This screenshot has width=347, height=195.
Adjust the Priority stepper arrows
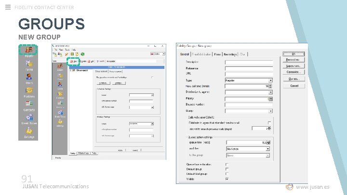point(271,99)
